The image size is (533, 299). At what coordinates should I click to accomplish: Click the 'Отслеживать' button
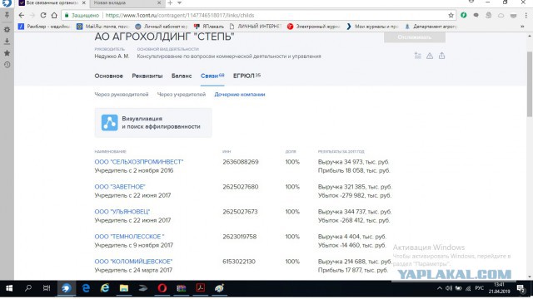point(415,37)
